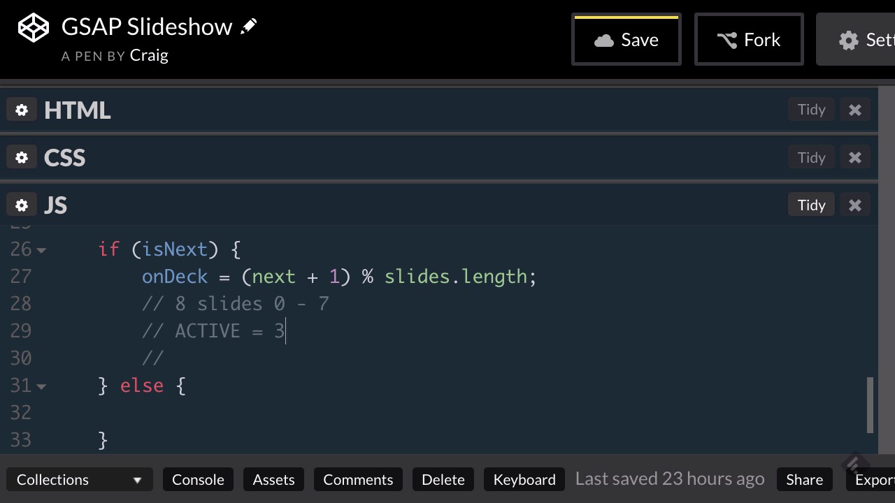Close the JS editor panel
Screen dimensions: 895x503
(854, 205)
